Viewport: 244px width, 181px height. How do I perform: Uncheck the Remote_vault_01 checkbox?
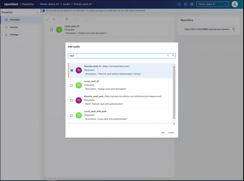pos(72,70)
